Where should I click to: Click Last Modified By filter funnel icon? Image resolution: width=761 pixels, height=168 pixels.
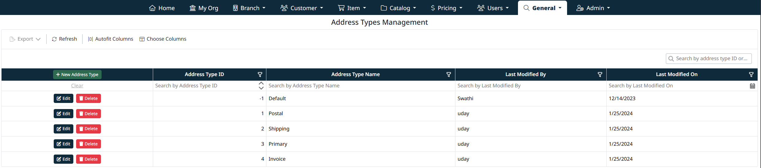[600, 75]
